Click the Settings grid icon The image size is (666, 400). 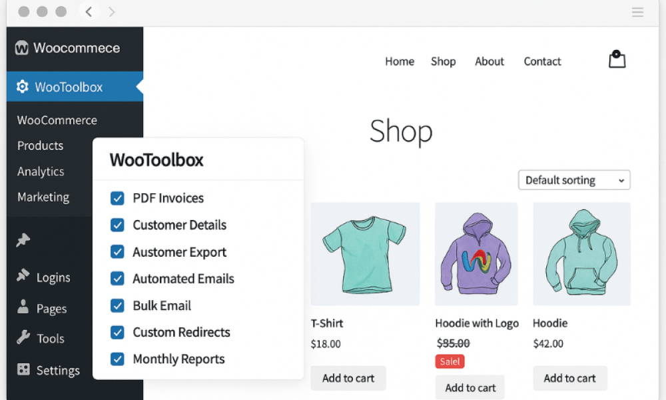(24, 370)
